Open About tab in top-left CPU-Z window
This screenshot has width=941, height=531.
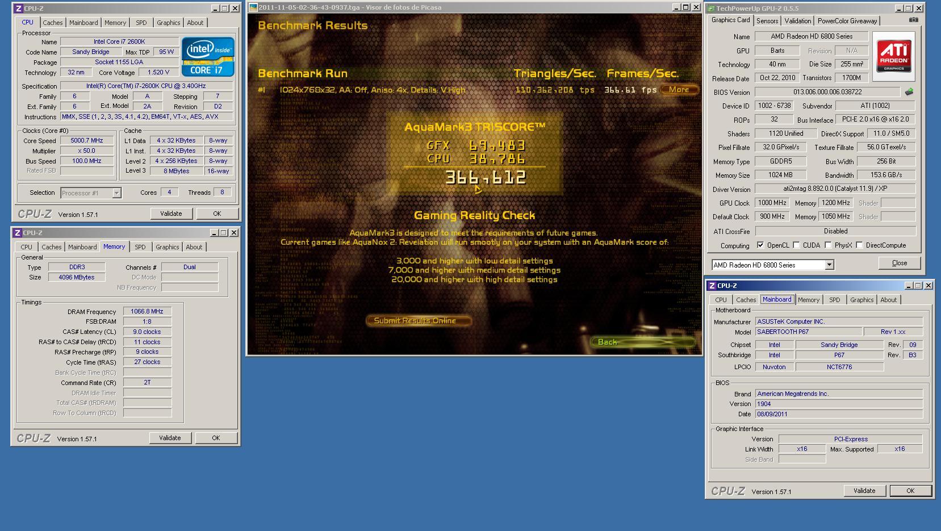coord(195,23)
